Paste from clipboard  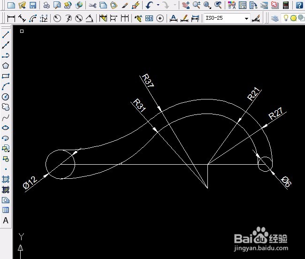point(114,5)
